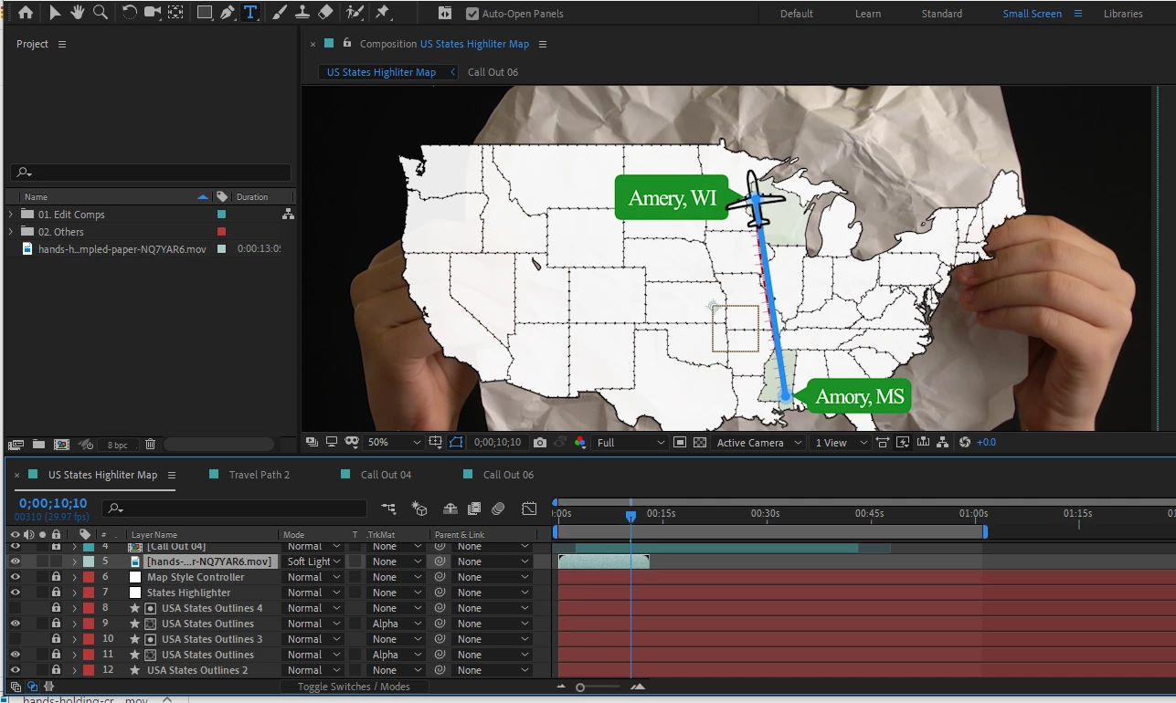Click Toggle Switches / Modes button
Image resolution: width=1176 pixels, height=703 pixels.
354,687
